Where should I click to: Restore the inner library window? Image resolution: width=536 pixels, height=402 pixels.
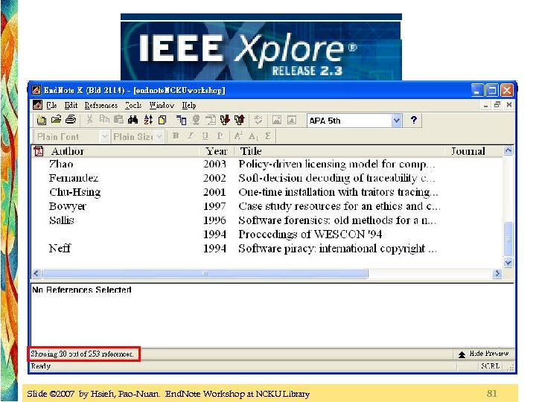click(x=497, y=105)
